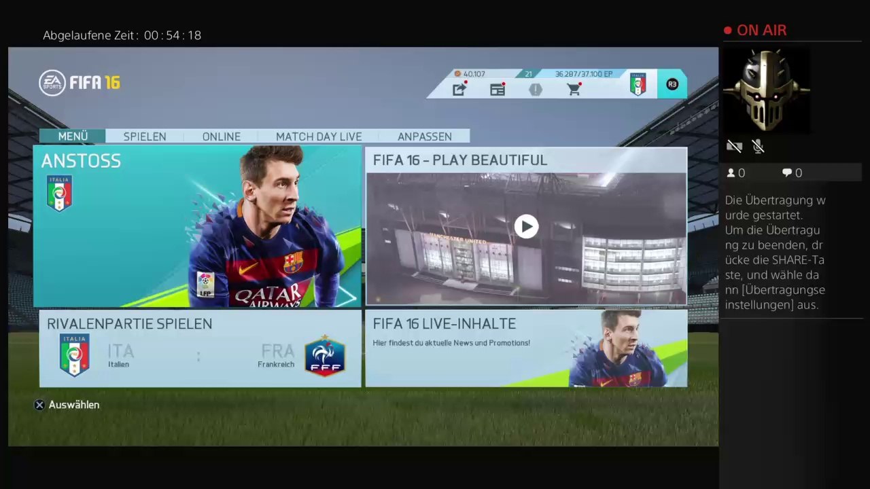Click the Abgelaufene Zeit elapsed timer
This screenshot has width=870, height=489.
(x=122, y=35)
